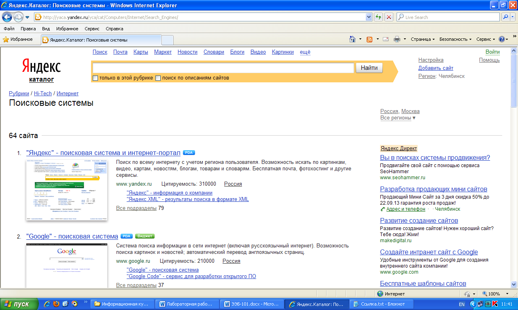Click the RSS feeds icon
518x310 pixels.
[369, 39]
